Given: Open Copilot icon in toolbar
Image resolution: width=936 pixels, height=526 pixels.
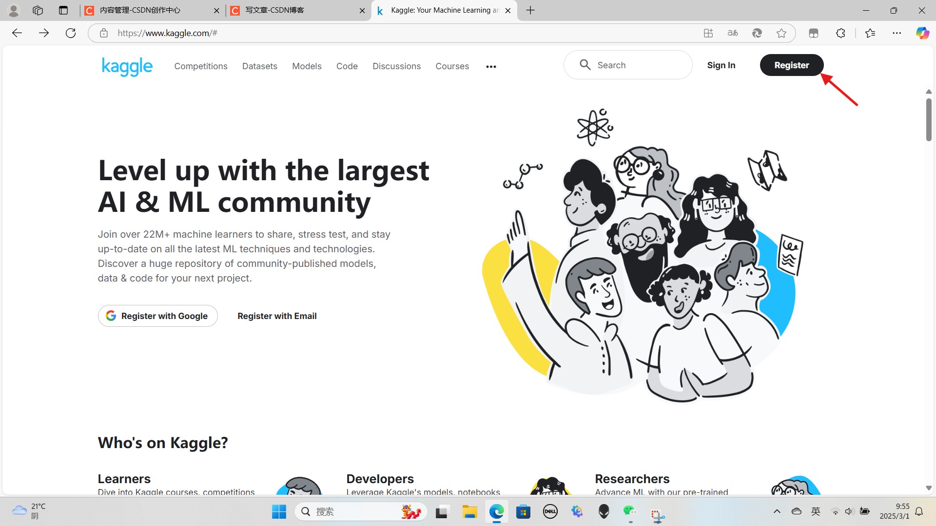Looking at the screenshot, I should (x=922, y=33).
